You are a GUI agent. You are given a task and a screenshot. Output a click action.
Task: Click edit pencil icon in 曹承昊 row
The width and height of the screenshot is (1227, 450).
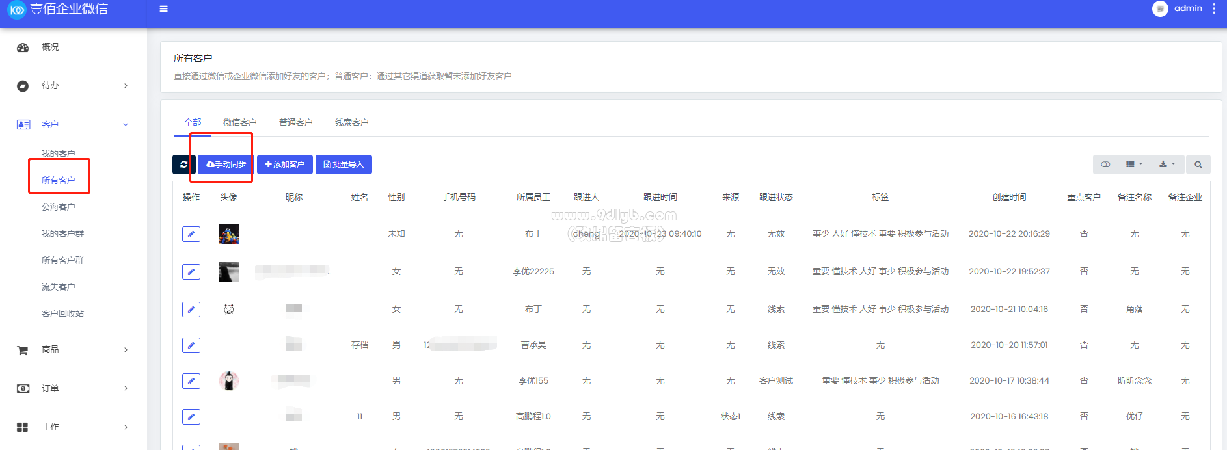coord(191,345)
